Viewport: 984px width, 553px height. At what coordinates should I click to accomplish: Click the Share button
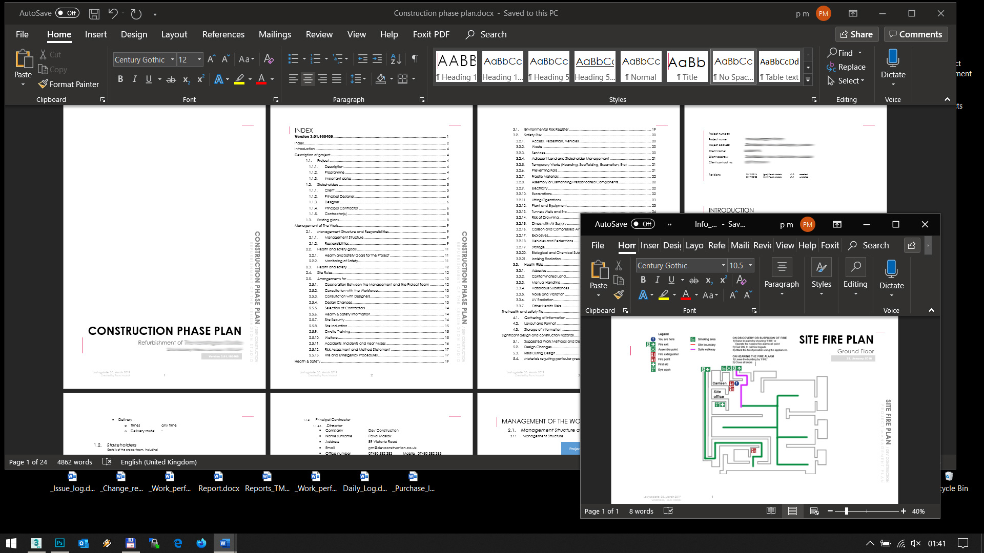[857, 34]
